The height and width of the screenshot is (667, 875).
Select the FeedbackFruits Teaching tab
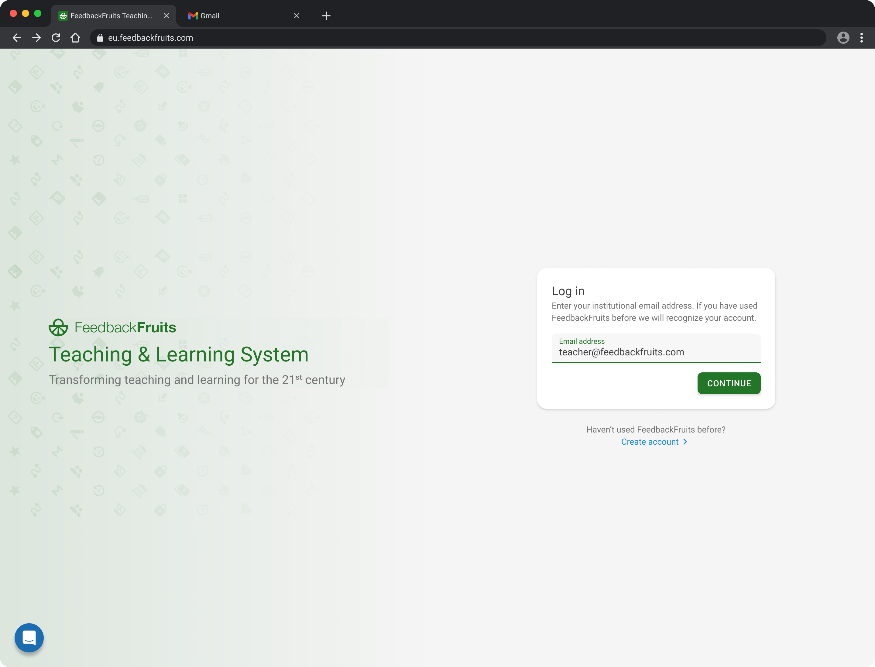pos(113,16)
